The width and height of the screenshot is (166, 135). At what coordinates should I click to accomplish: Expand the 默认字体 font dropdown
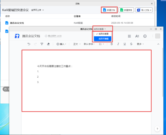click(x=89, y=44)
